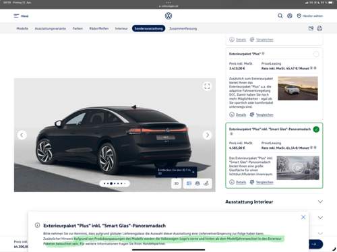The width and height of the screenshot is (337, 252).
Task: Open the Modelle tab
Action: 22,28
